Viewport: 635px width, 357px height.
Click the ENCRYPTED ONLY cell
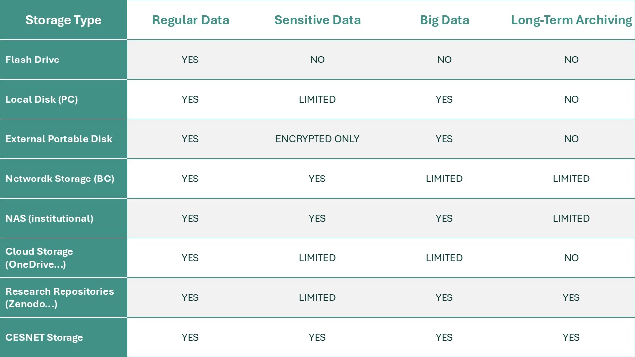[317, 139]
